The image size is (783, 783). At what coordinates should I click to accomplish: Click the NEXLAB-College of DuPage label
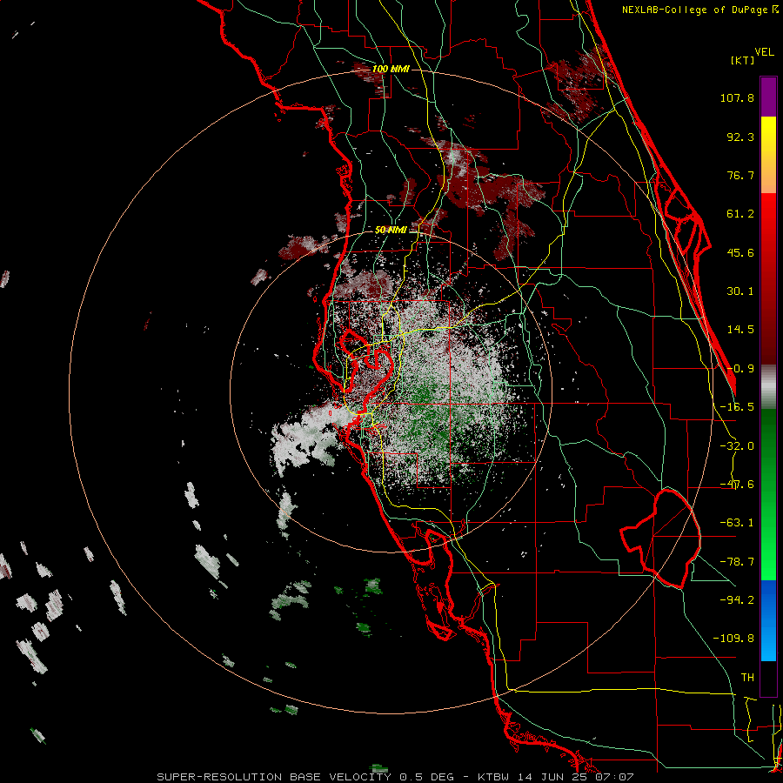[699, 10]
